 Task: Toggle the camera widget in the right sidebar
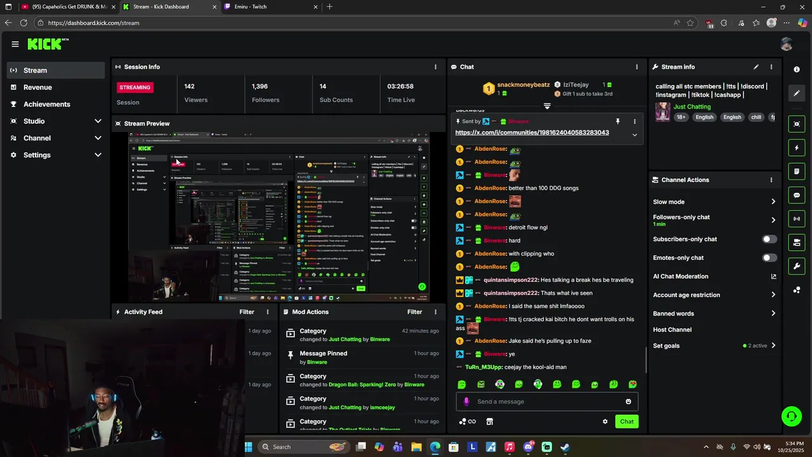coord(797,242)
